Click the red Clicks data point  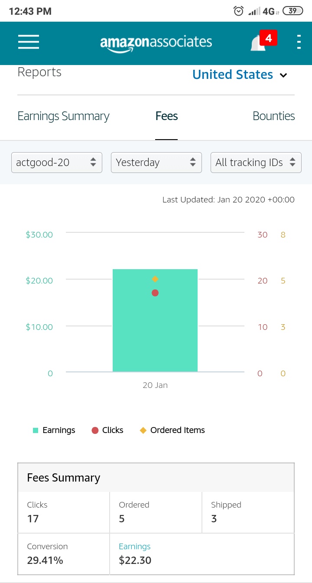click(x=155, y=293)
